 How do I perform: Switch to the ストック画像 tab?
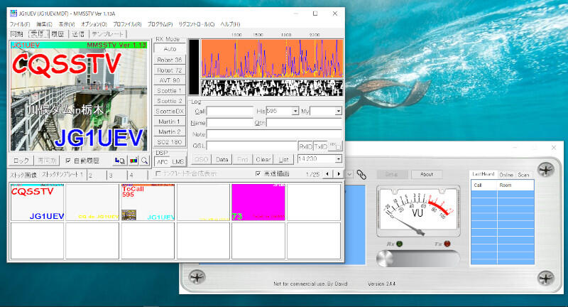(23, 175)
